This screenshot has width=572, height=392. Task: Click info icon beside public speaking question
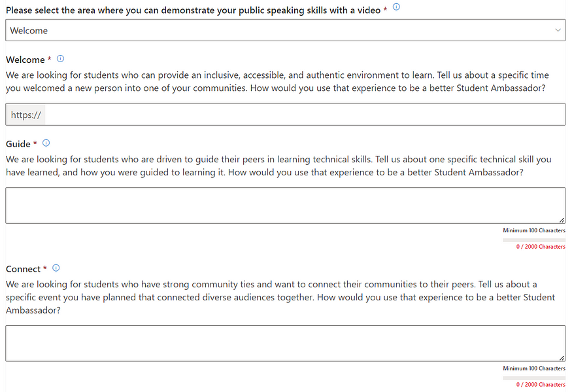point(396,7)
